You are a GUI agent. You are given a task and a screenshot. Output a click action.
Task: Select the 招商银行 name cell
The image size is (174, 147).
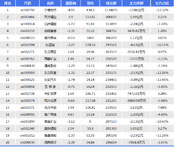pyautogui.click(x=50, y=143)
